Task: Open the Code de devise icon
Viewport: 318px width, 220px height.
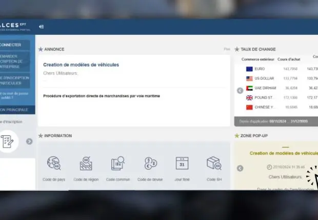Action: (x=150, y=163)
